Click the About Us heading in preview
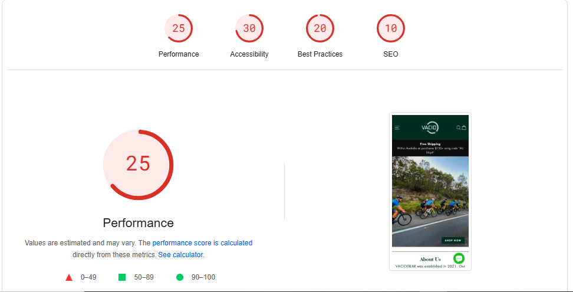The height and width of the screenshot is (292, 573). (430, 259)
